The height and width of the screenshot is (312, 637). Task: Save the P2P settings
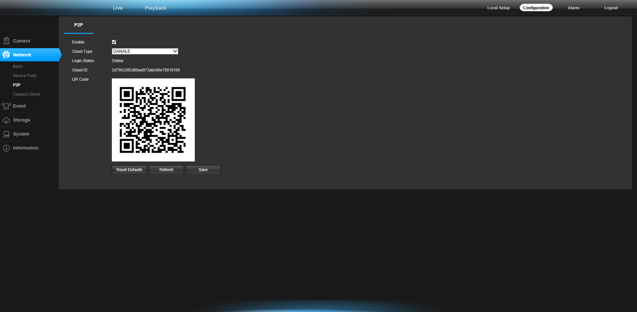[203, 170]
